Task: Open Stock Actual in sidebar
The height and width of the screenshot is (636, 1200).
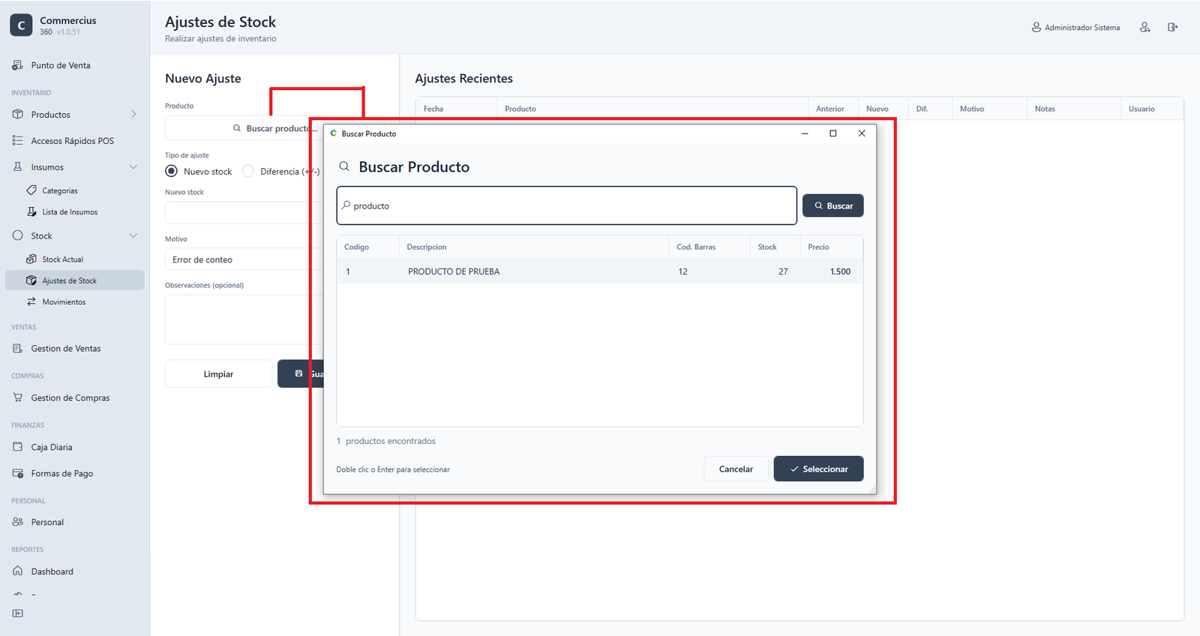Action: click(62, 259)
